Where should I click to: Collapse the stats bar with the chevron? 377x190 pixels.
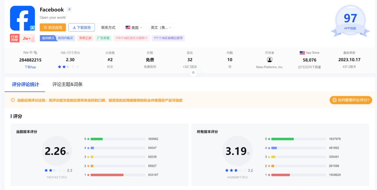[x=193, y=72]
